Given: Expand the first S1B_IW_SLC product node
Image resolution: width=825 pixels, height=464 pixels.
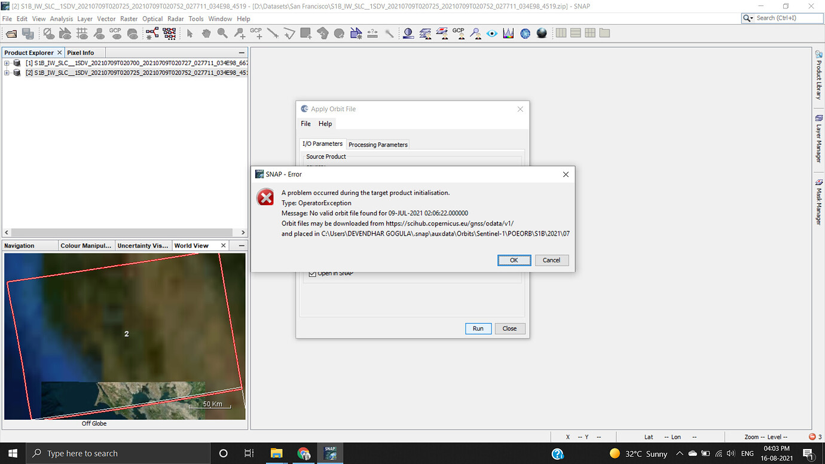Looking at the screenshot, I should [5, 62].
